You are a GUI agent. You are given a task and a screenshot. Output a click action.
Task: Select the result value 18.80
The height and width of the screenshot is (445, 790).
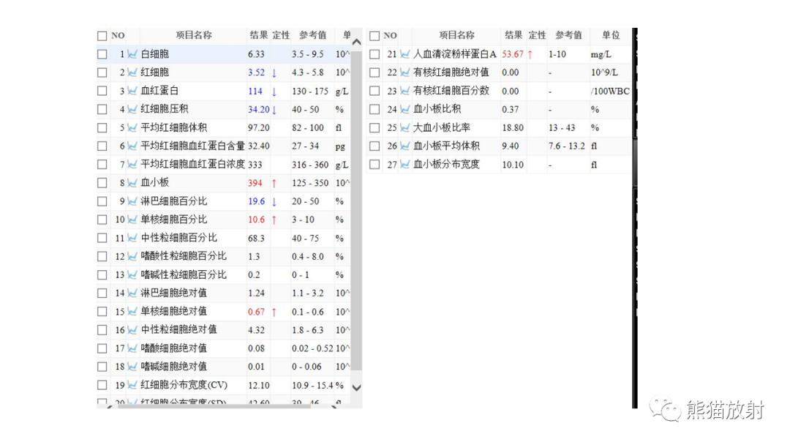point(512,128)
